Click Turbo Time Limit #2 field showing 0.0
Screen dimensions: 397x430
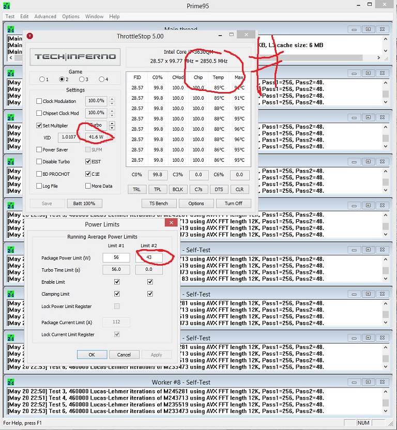[149, 270]
